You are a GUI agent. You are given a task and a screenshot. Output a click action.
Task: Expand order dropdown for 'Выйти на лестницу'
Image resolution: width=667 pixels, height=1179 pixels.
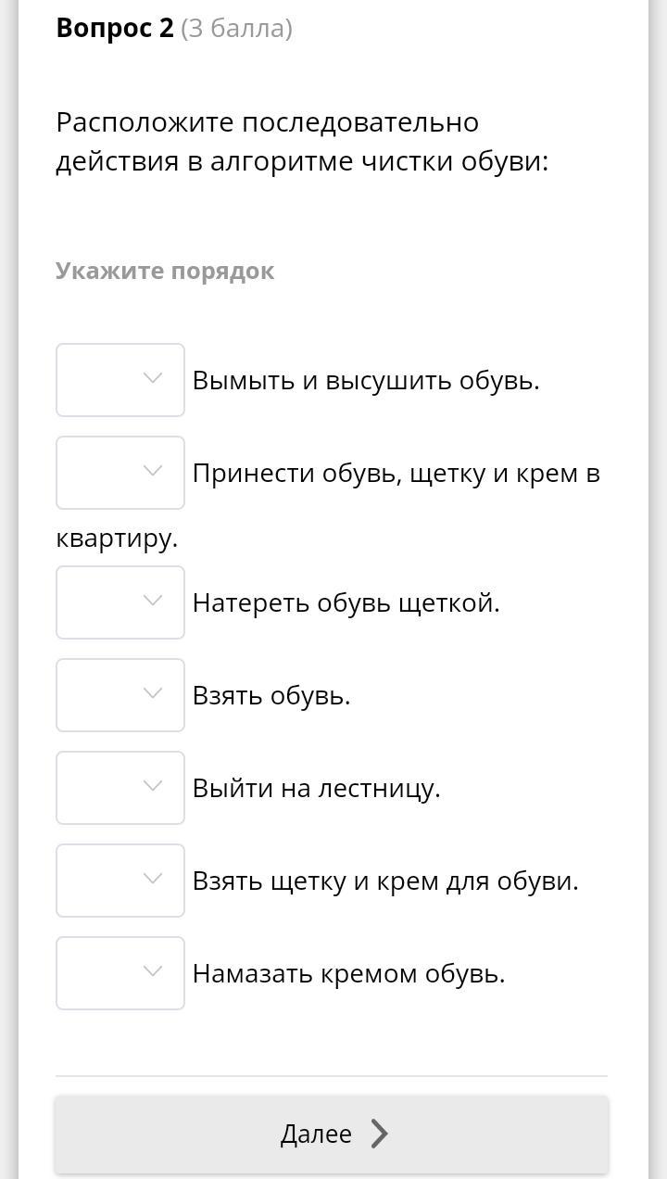[120, 788]
